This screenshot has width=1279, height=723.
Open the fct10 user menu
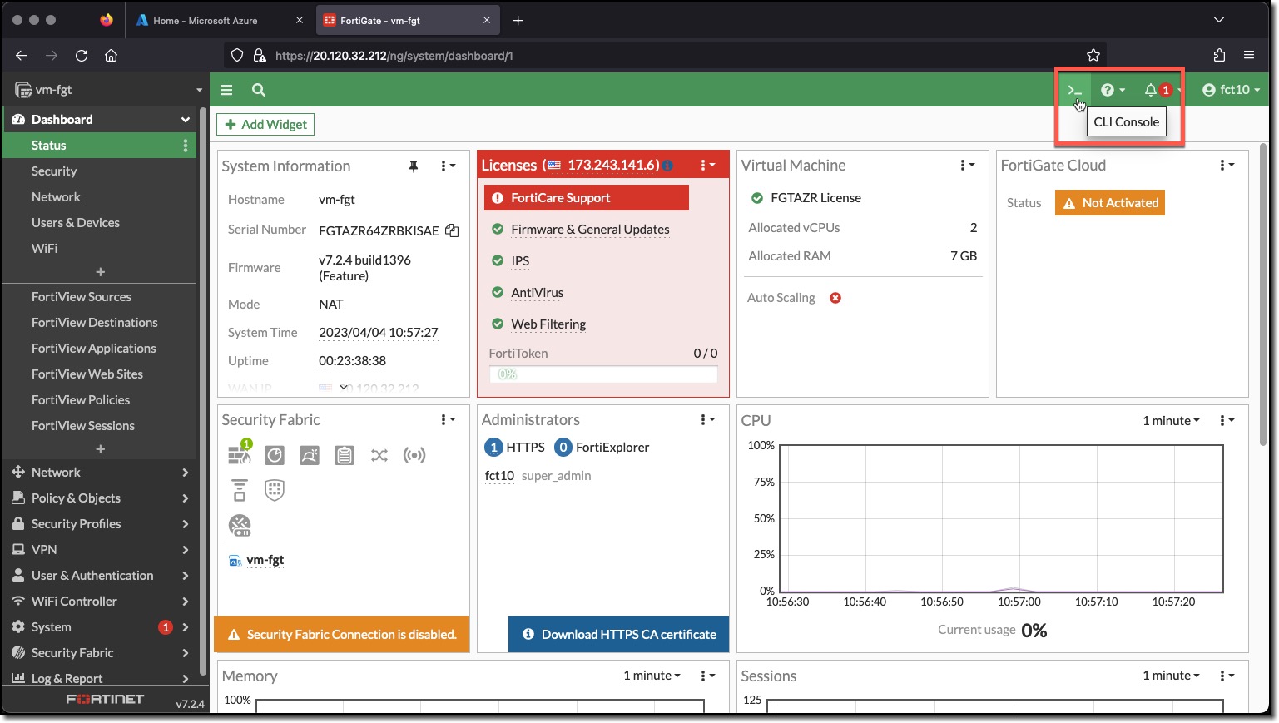click(1231, 90)
